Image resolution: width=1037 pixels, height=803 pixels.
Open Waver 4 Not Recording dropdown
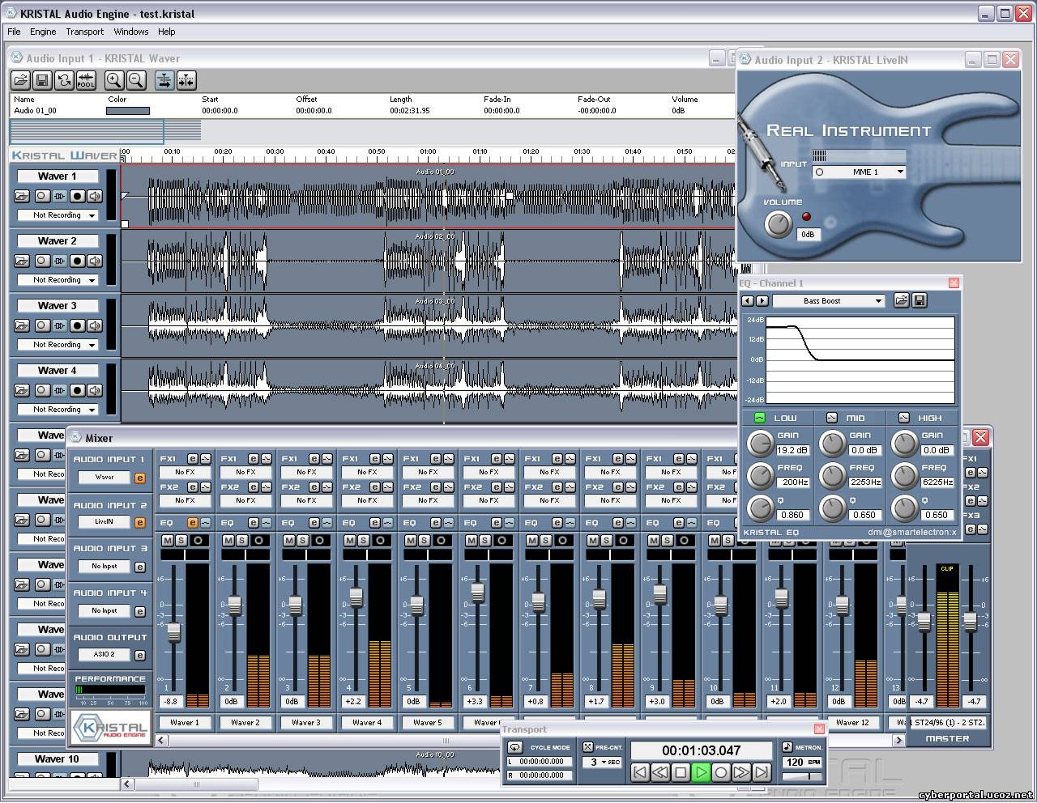point(58,410)
